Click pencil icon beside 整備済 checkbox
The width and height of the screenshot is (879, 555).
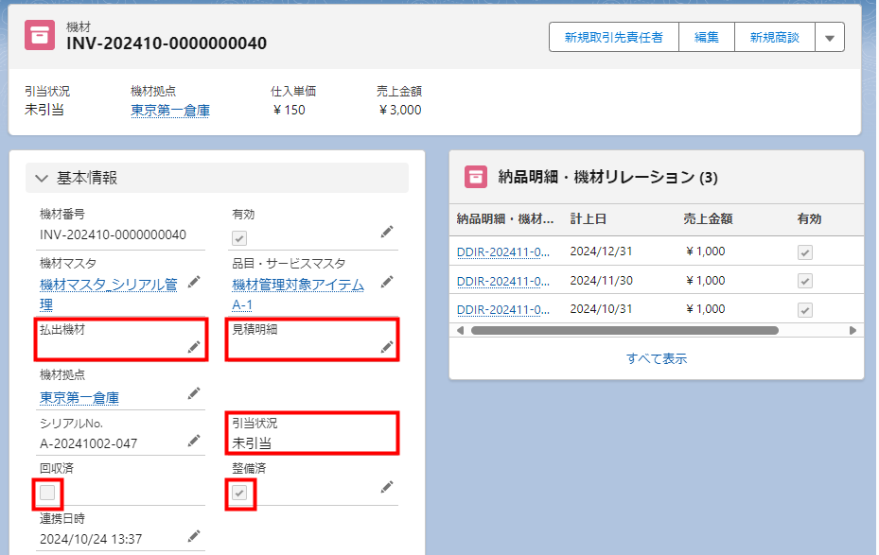click(x=386, y=486)
